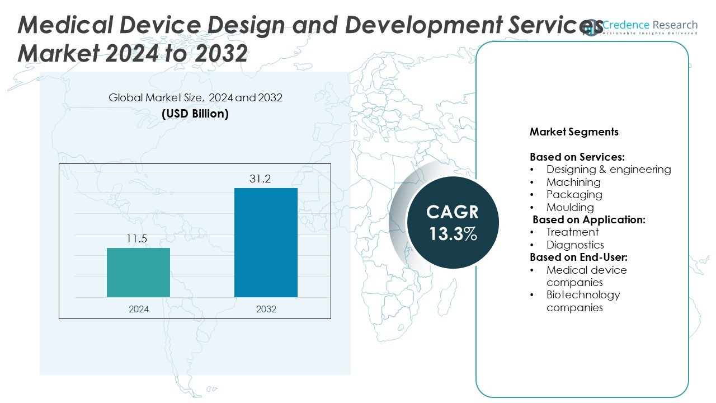Select the Machining bullet item
Screen dimensions: 716x403
tap(573, 182)
